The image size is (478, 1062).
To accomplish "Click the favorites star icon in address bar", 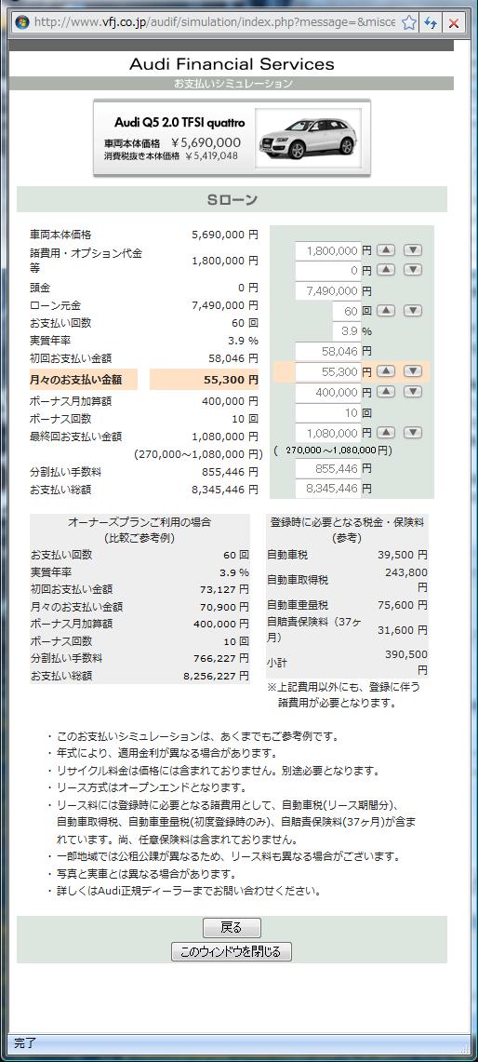I will pyautogui.click(x=409, y=22).
